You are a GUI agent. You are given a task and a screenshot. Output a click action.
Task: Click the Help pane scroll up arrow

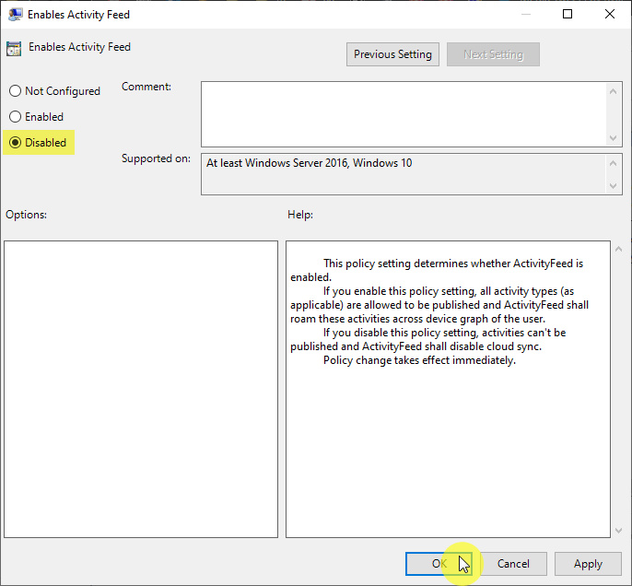point(617,250)
